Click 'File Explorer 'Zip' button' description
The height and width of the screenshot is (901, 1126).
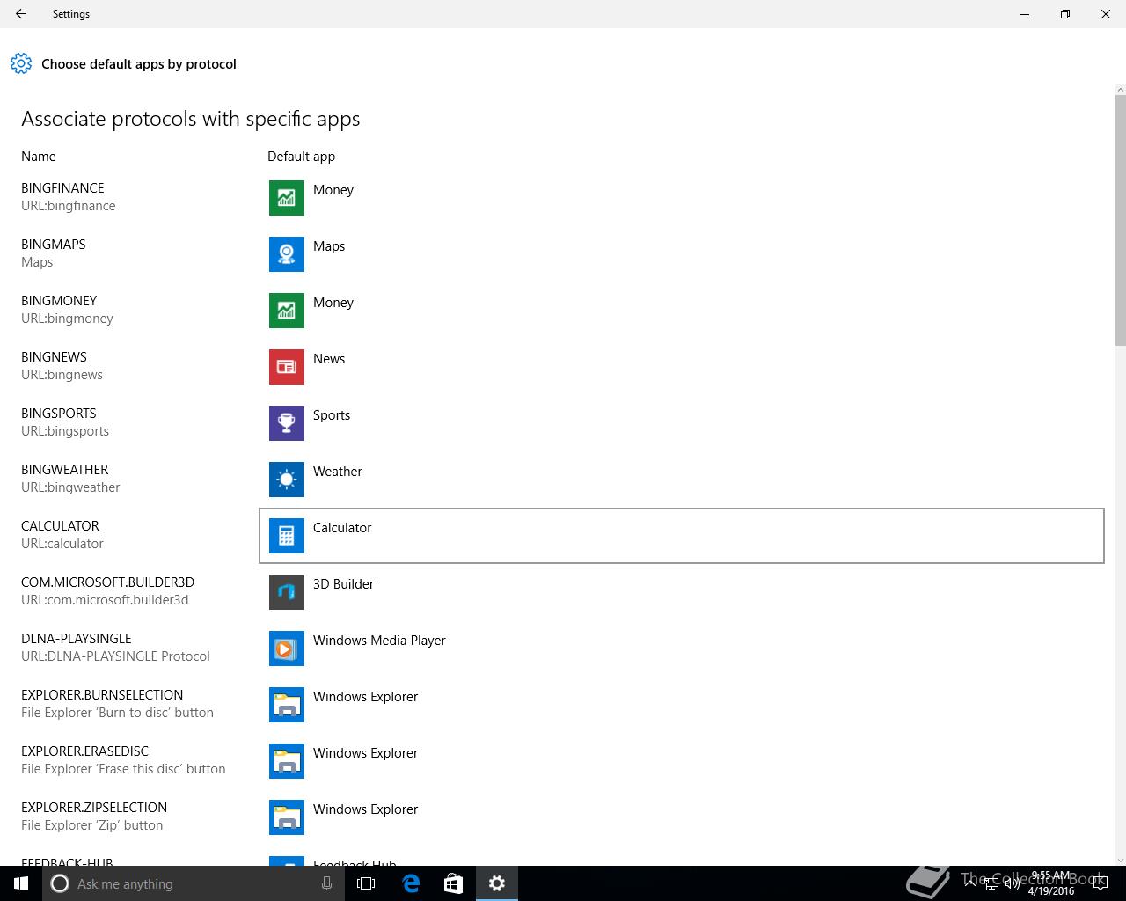(91, 825)
